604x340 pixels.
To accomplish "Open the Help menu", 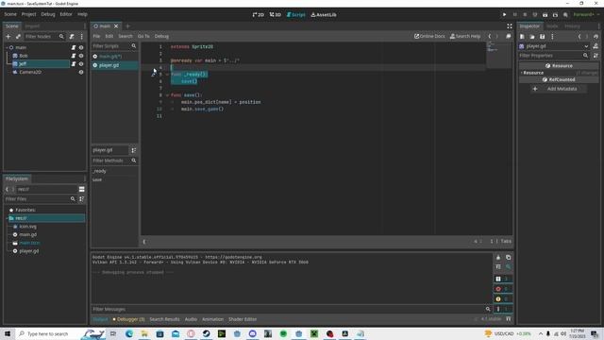I will [82, 14].
